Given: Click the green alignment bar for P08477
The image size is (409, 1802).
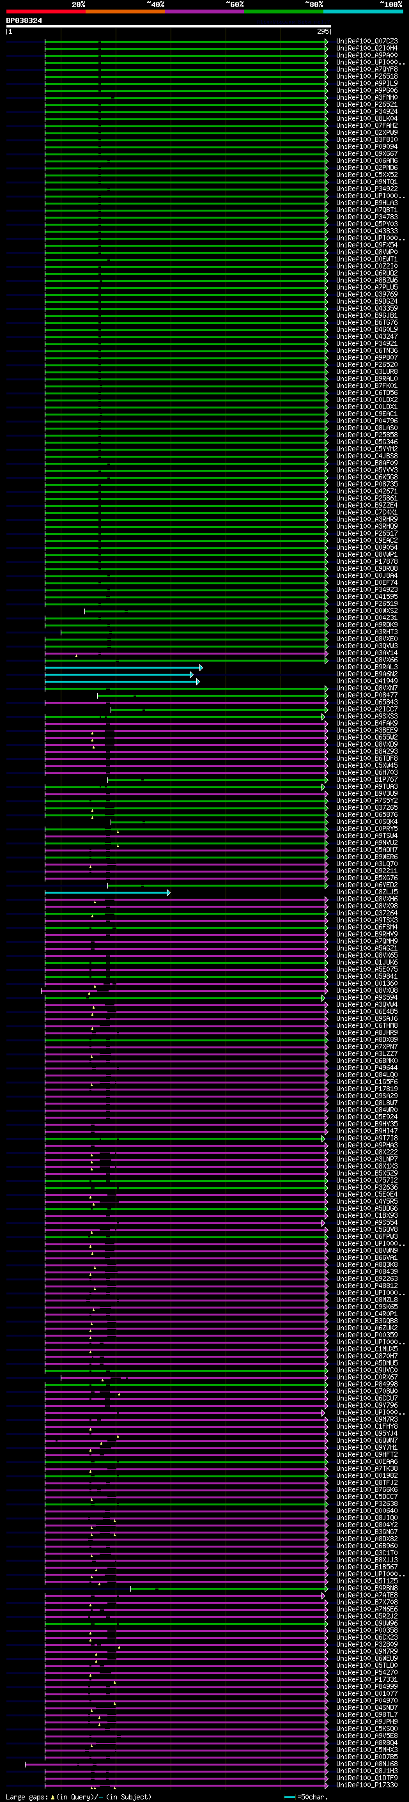Looking at the screenshot, I should (x=213, y=695).
